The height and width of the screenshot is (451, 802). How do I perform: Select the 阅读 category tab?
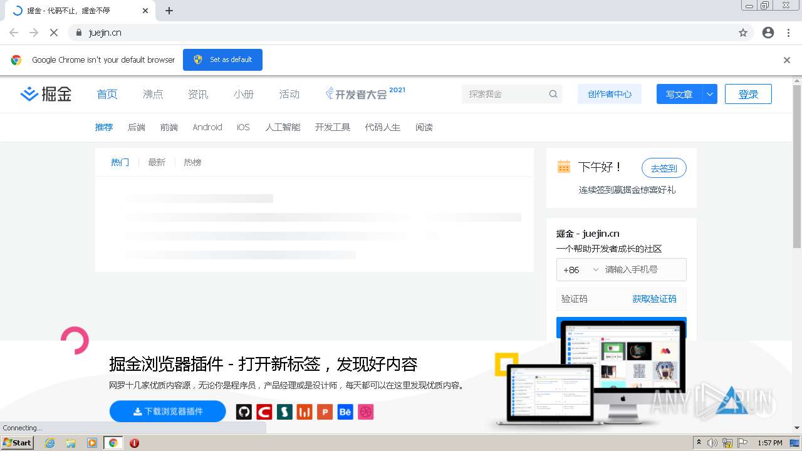coord(424,127)
